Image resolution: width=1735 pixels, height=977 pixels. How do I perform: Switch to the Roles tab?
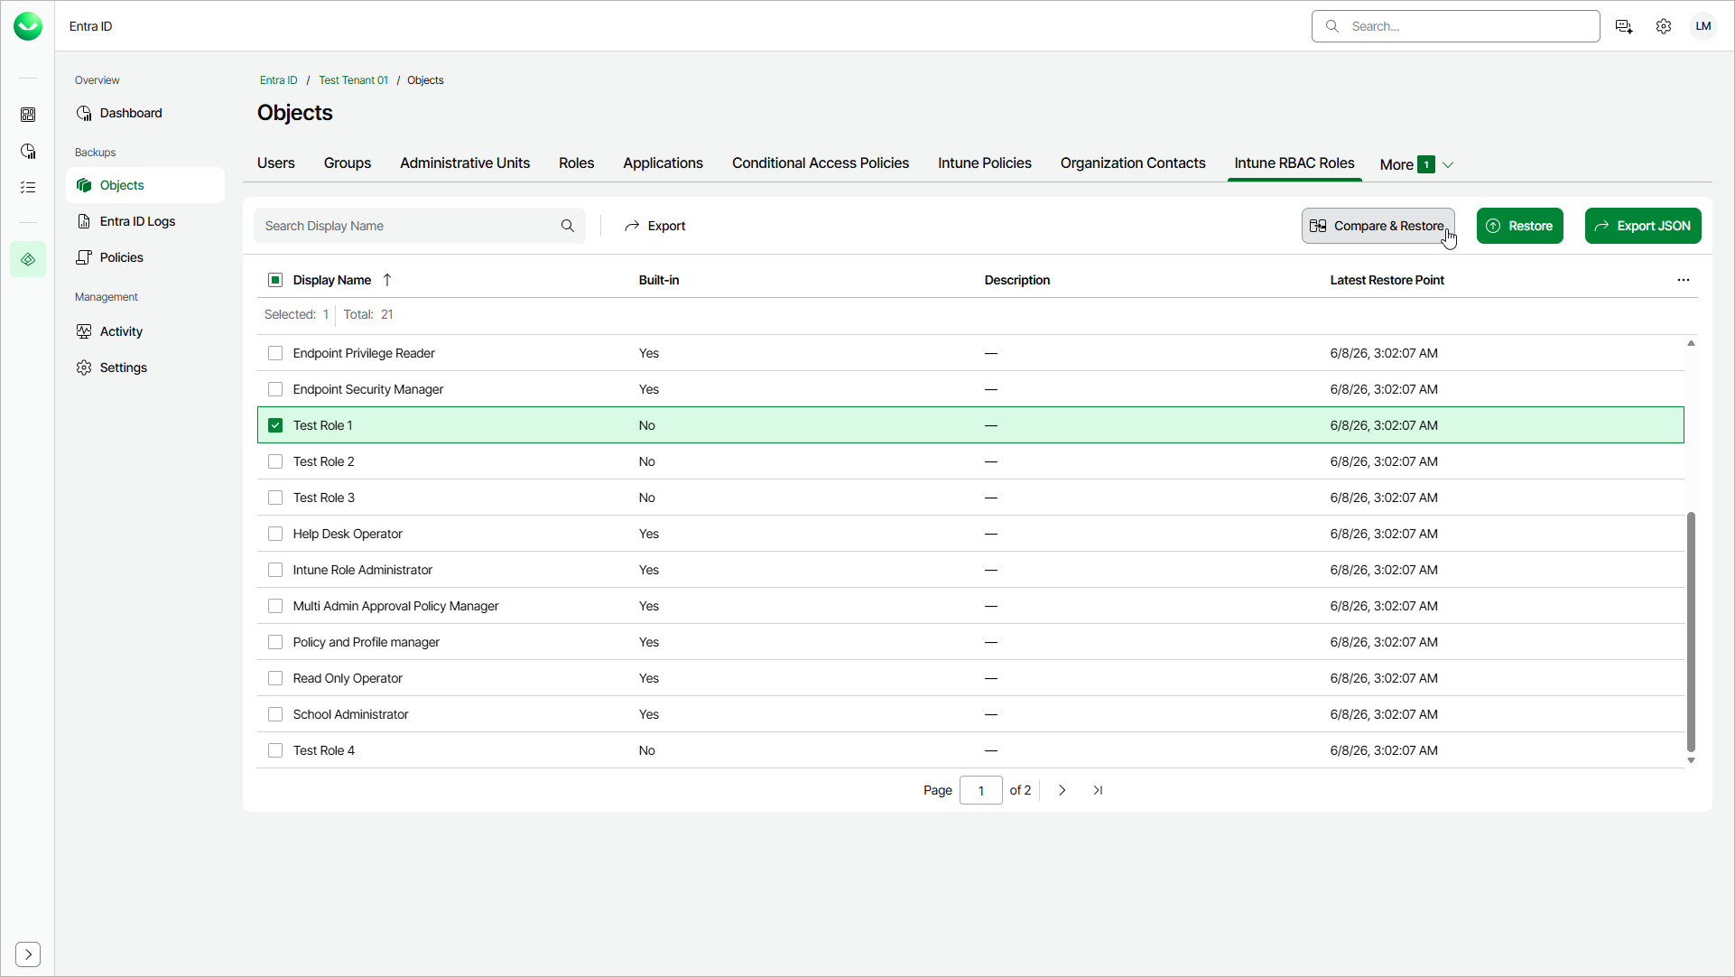point(576,163)
